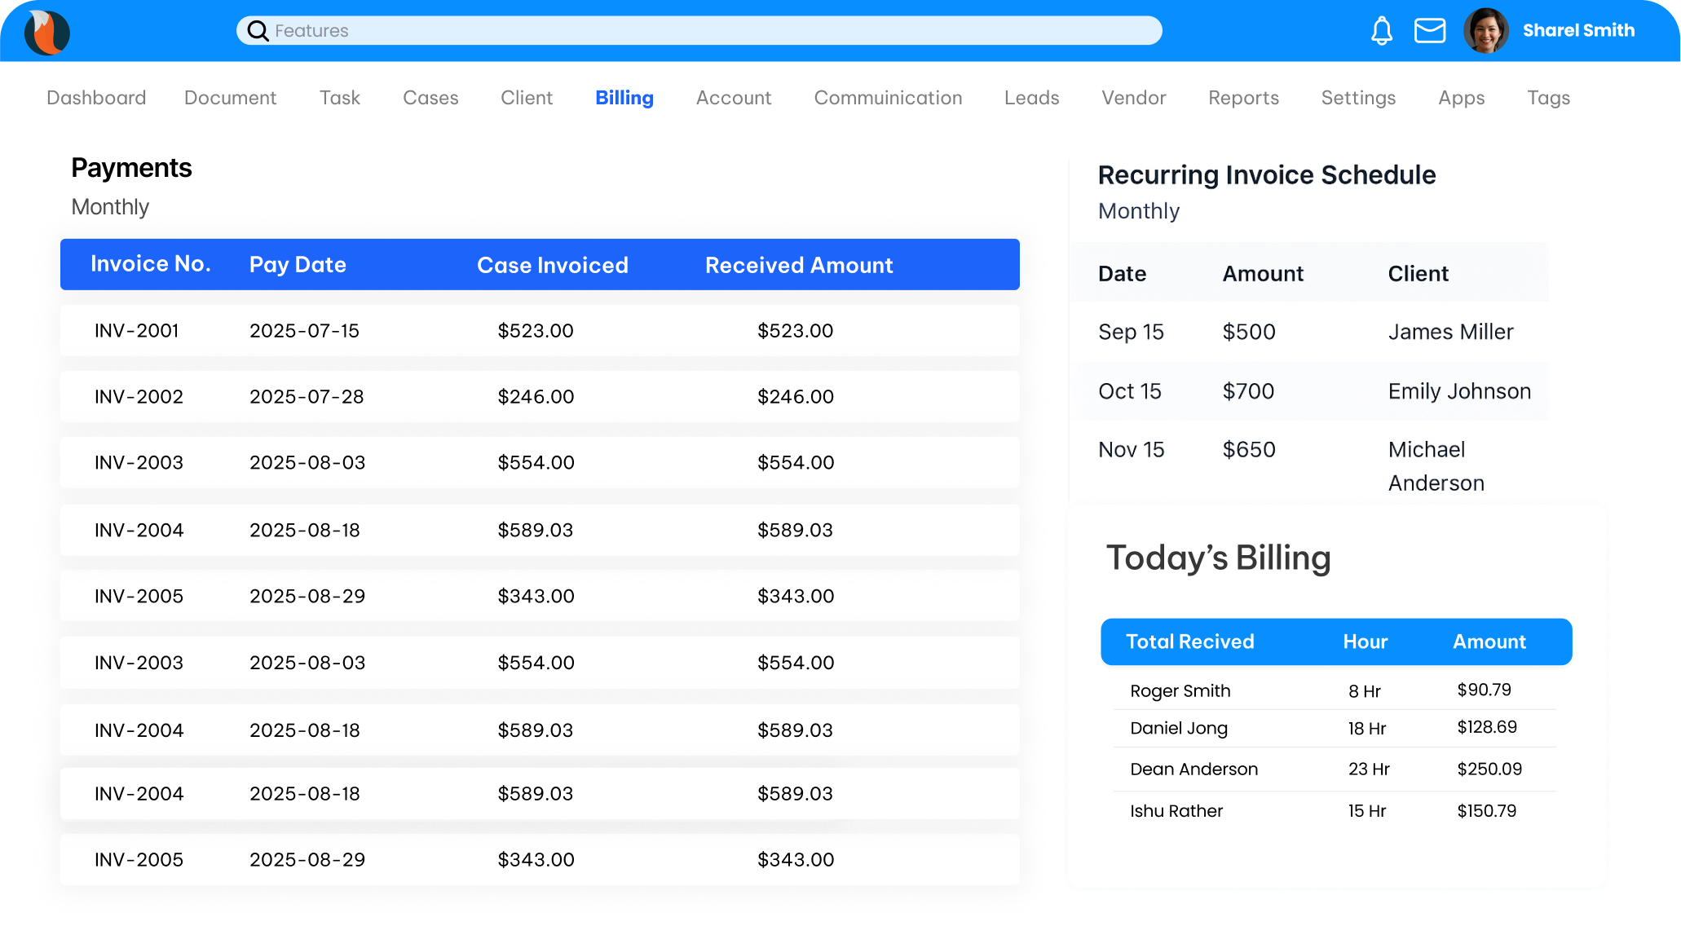Click the Invoice No. column header
The image size is (1681, 926).
(x=150, y=264)
